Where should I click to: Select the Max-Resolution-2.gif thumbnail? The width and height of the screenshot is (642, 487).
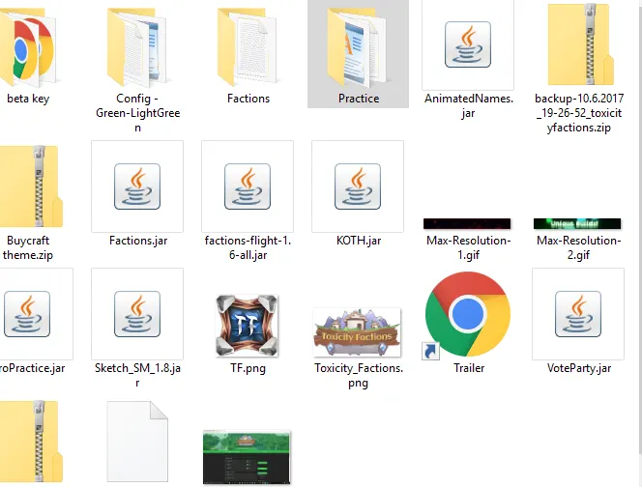[x=577, y=223]
